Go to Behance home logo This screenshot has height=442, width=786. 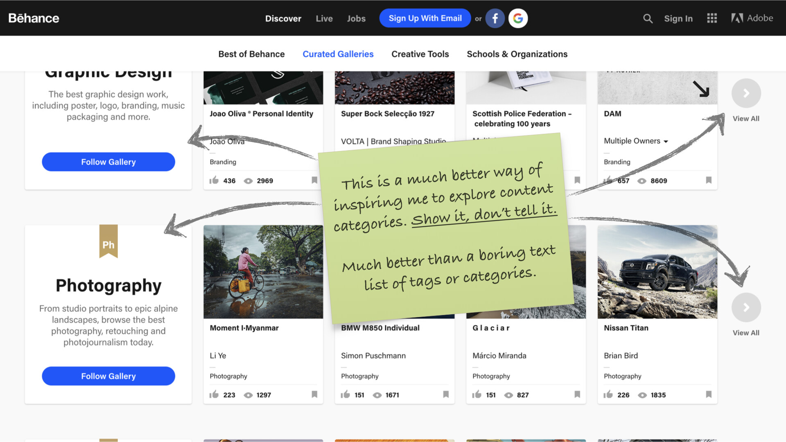[34, 18]
